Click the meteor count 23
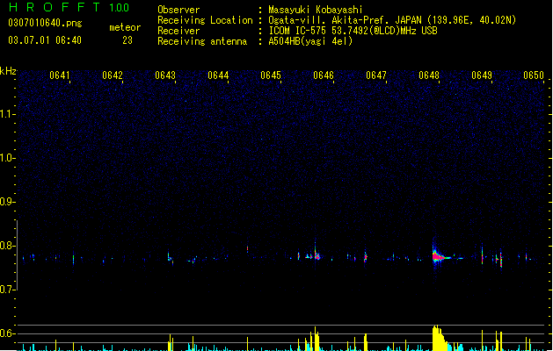The height and width of the screenshot is (351, 553). click(x=127, y=40)
